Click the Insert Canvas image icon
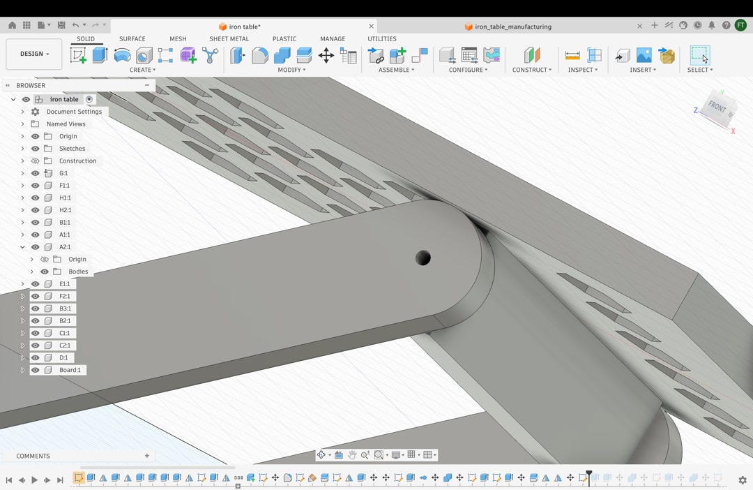This screenshot has height=490, width=753. tap(644, 55)
